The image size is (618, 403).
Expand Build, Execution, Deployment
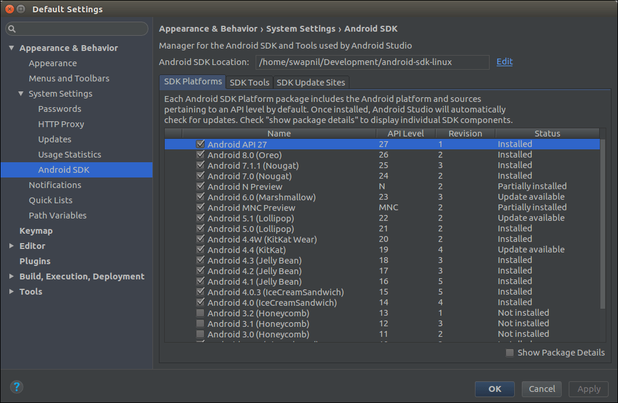click(11, 276)
